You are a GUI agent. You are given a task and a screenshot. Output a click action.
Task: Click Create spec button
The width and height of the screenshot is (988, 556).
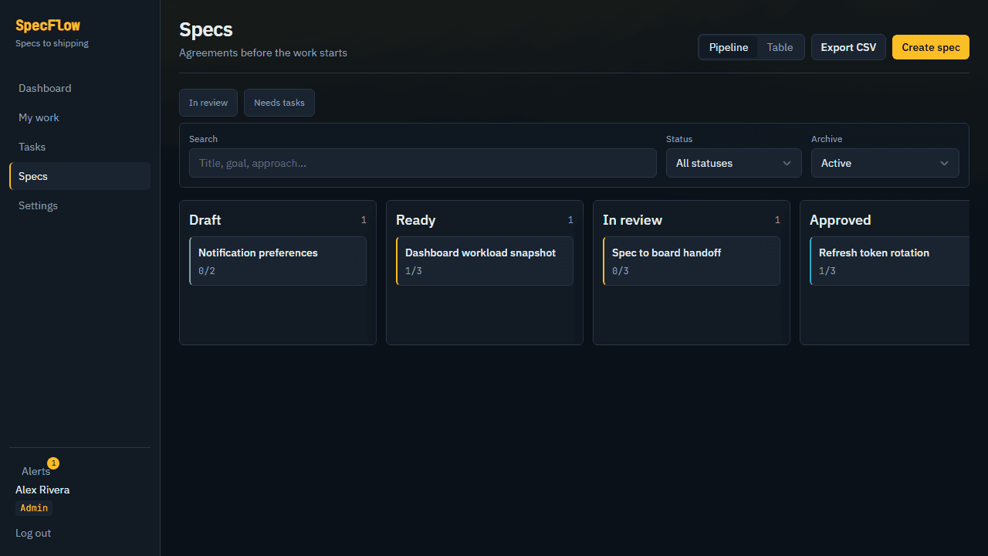coord(931,47)
